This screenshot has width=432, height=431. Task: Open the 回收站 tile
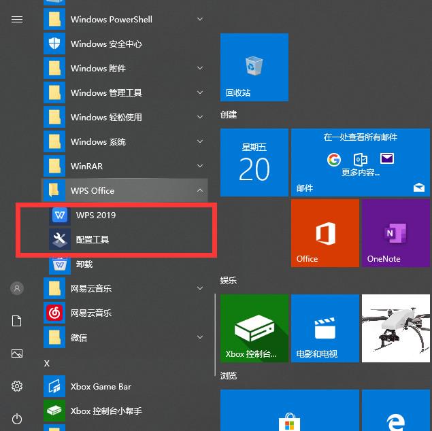[254, 67]
